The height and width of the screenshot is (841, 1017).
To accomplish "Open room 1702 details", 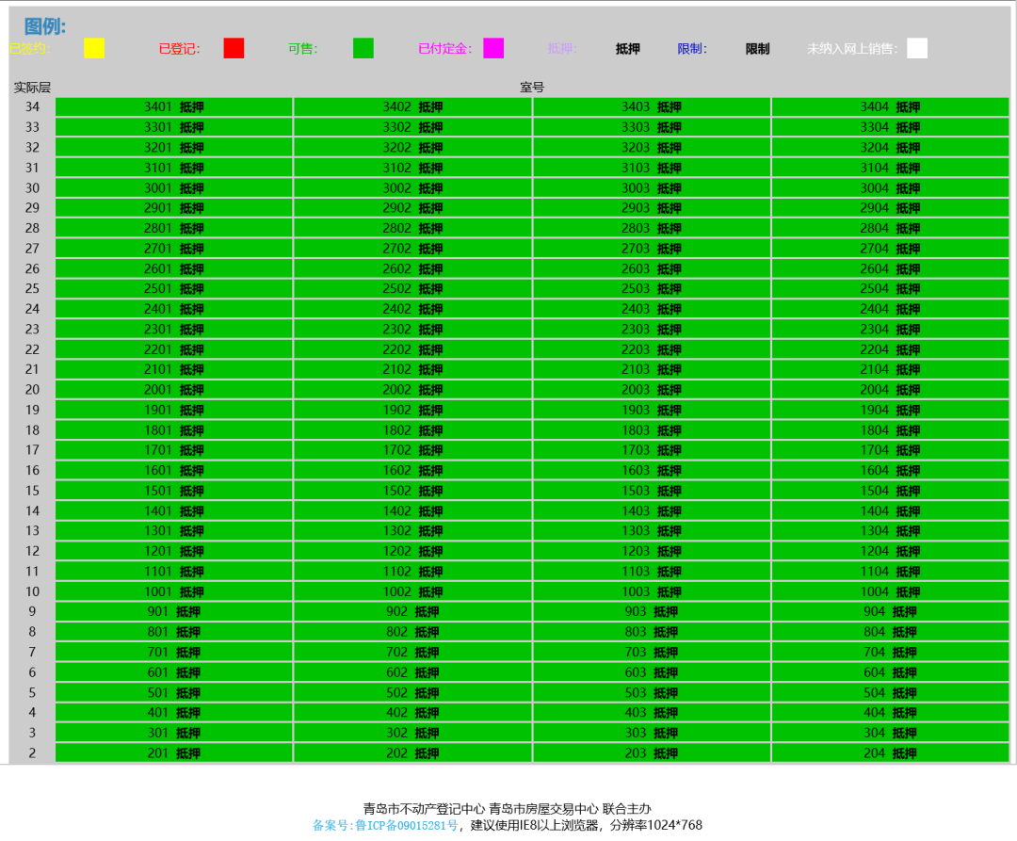I will coord(412,450).
